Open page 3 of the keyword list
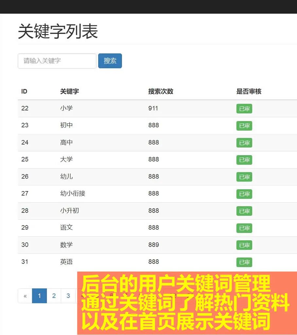This screenshot has width=297, height=335. pyautogui.click(x=68, y=296)
